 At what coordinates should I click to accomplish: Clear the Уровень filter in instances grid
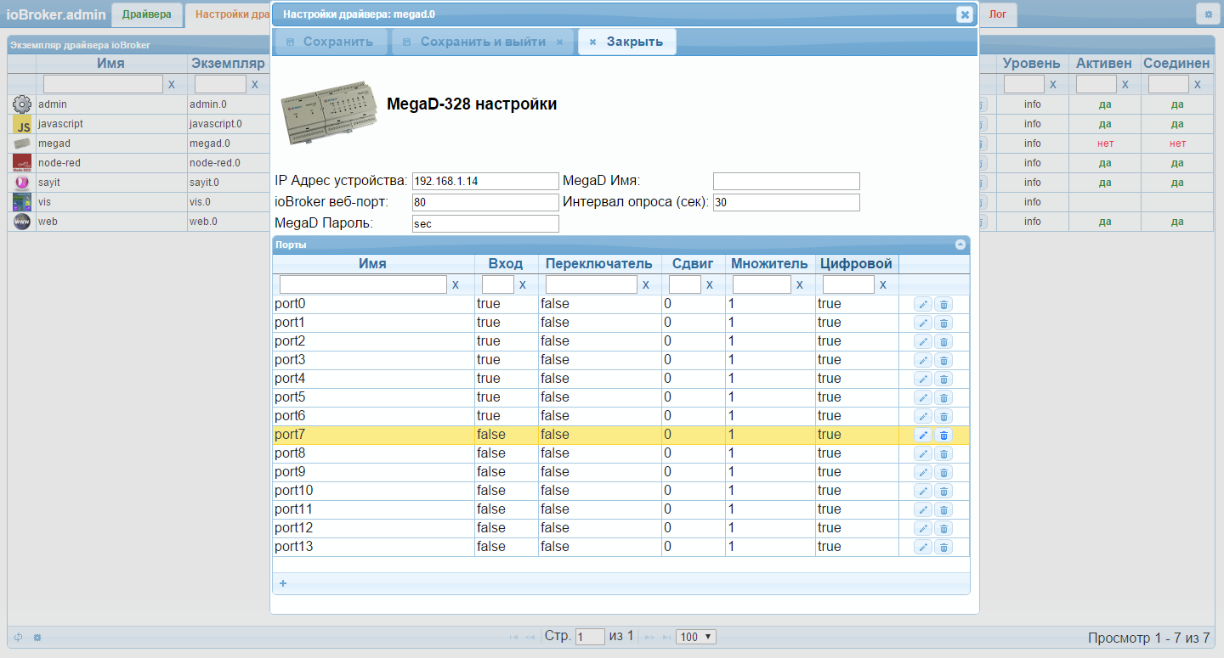coord(1053,85)
